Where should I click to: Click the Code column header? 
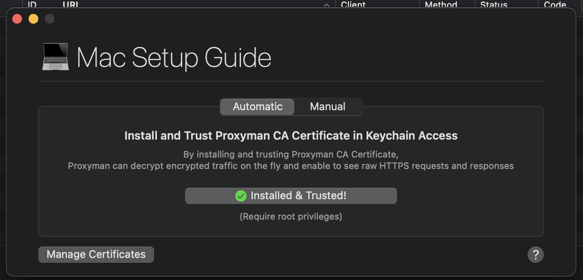[x=555, y=4]
